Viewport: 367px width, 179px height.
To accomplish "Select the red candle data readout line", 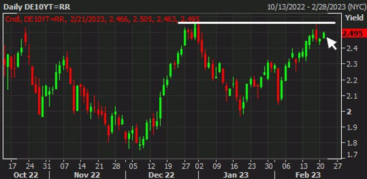I will click(x=102, y=19).
